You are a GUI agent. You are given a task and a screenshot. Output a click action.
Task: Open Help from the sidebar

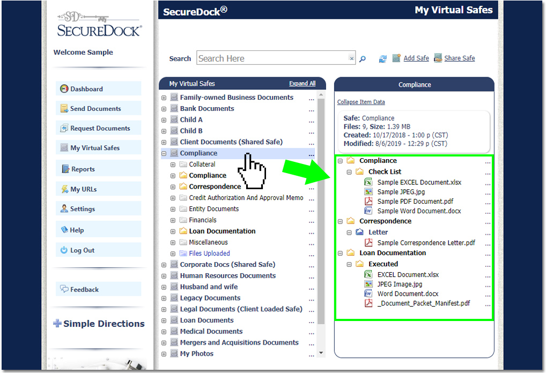99,230
